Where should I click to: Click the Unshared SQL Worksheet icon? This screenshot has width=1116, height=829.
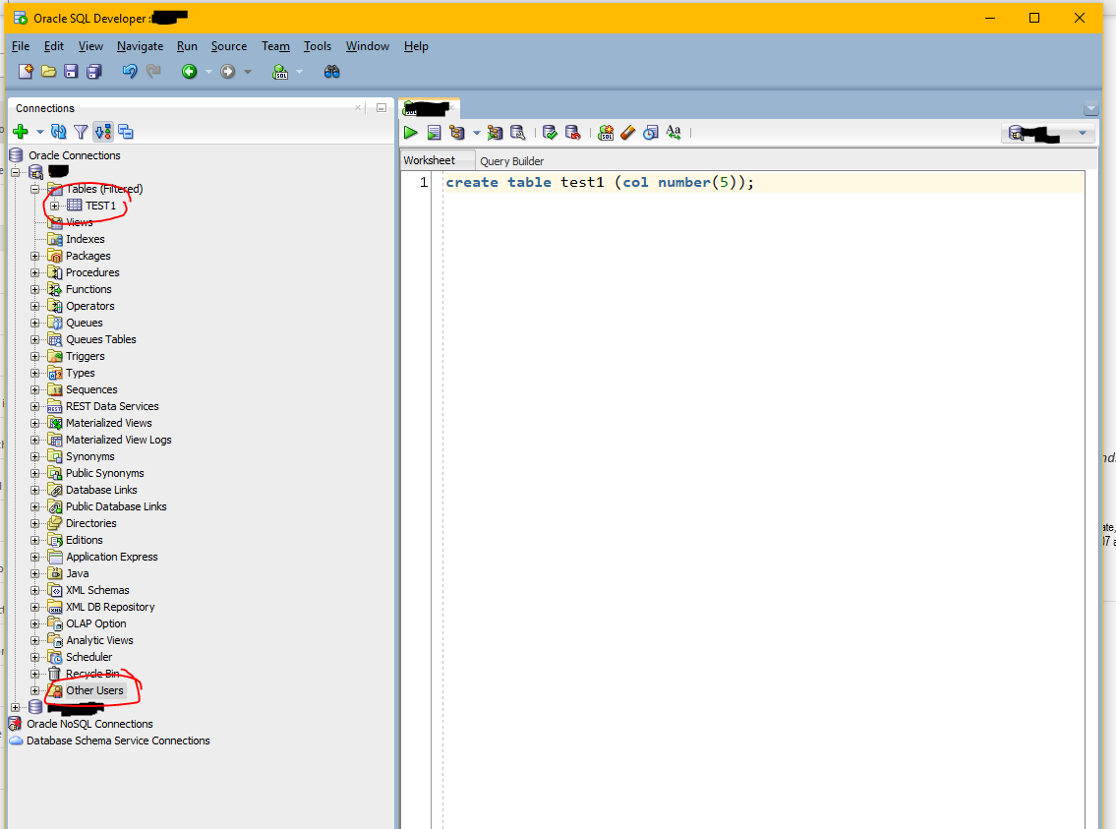(606, 133)
